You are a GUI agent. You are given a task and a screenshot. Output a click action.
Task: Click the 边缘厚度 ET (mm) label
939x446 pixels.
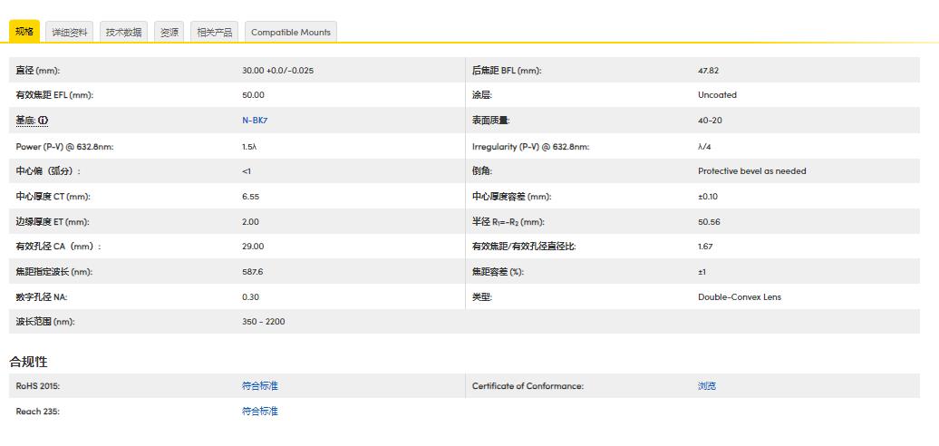(52, 221)
